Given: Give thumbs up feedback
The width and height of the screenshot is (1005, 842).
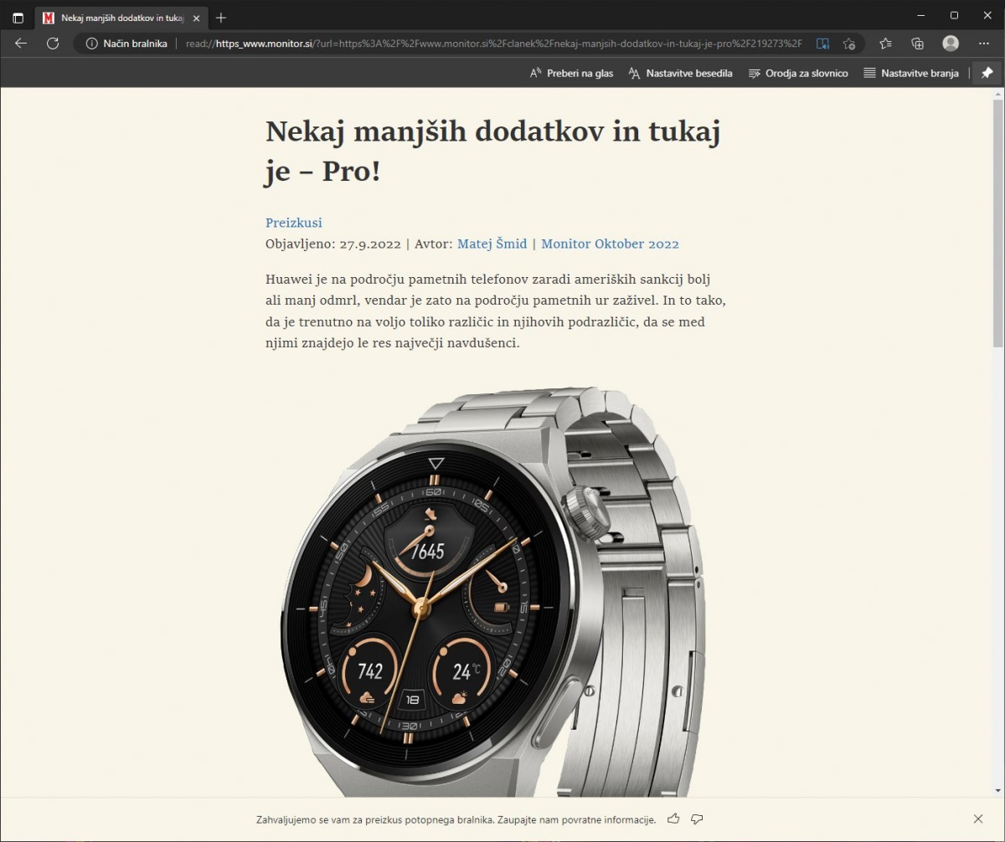Looking at the screenshot, I should (673, 819).
